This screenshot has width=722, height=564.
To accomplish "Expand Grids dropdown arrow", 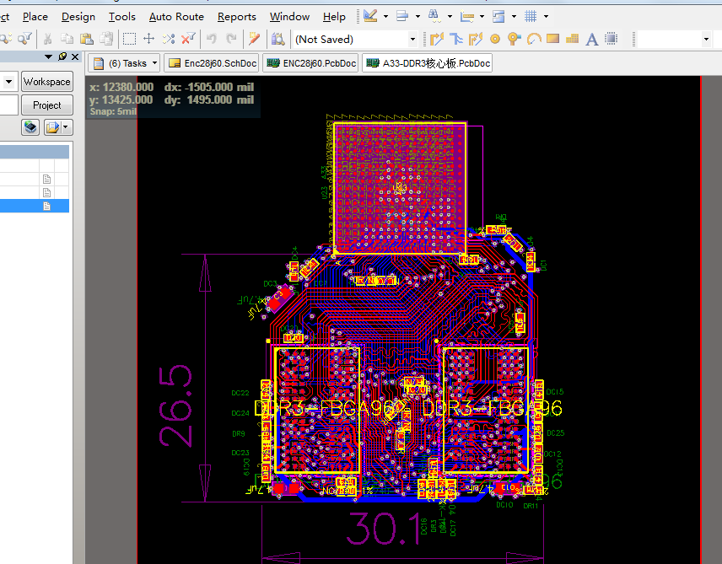I will 546,16.
